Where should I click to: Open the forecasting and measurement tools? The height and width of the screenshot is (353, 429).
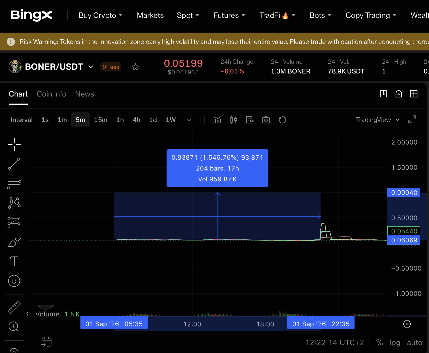point(14,222)
